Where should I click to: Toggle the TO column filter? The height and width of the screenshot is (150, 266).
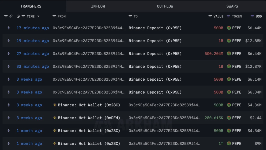[130, 16]
